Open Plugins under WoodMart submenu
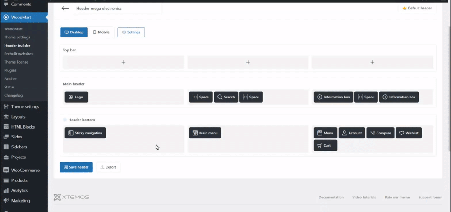451x212 pixels. coord(10,70)
